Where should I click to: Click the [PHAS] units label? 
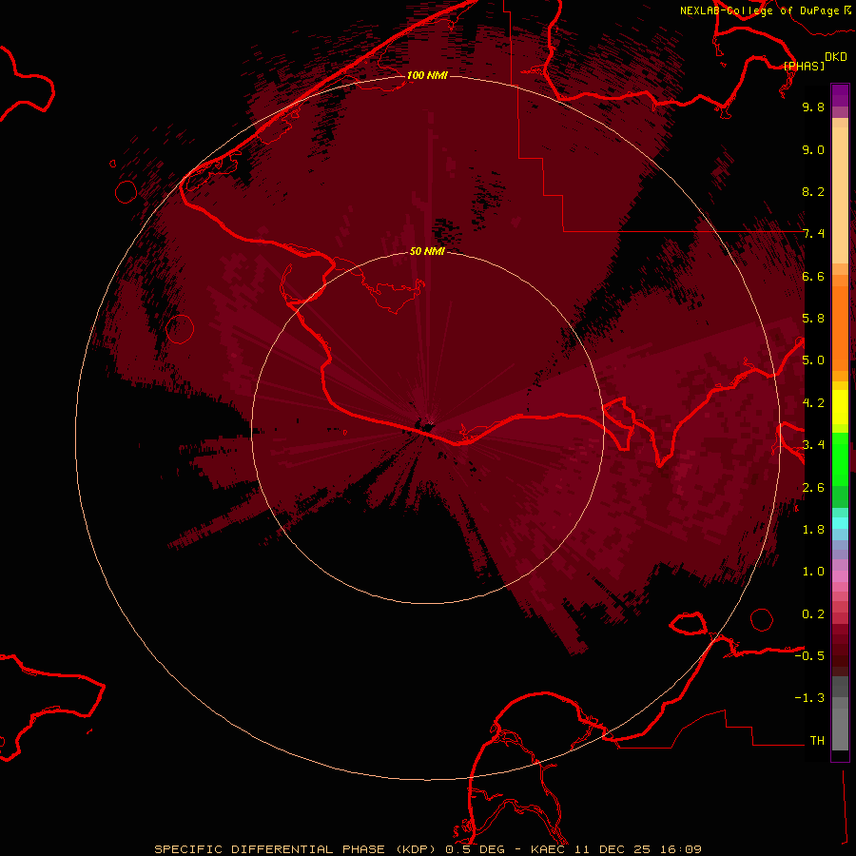pyautogui.click(x=804, y=66)
